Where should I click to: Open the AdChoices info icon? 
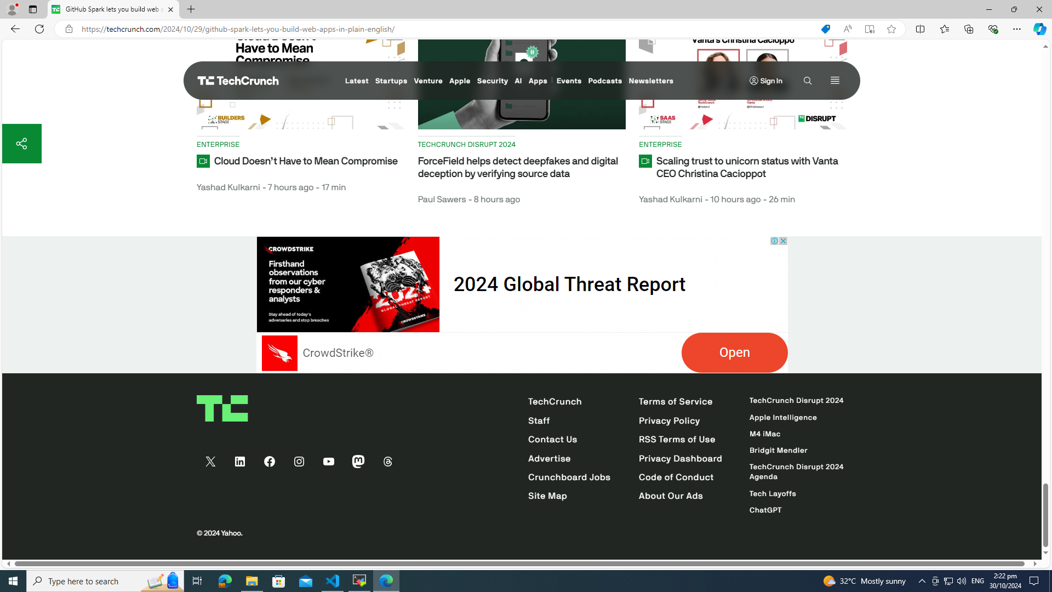[775, 241]
